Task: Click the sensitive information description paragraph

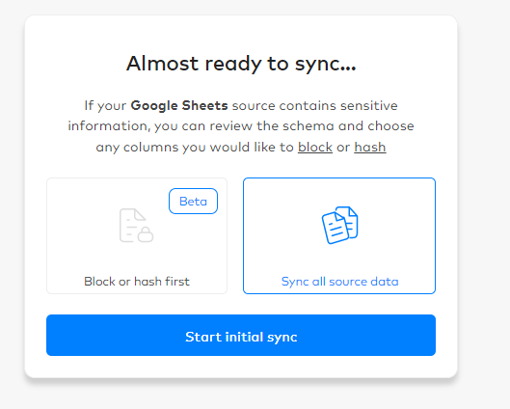Action: click(241, 126)
